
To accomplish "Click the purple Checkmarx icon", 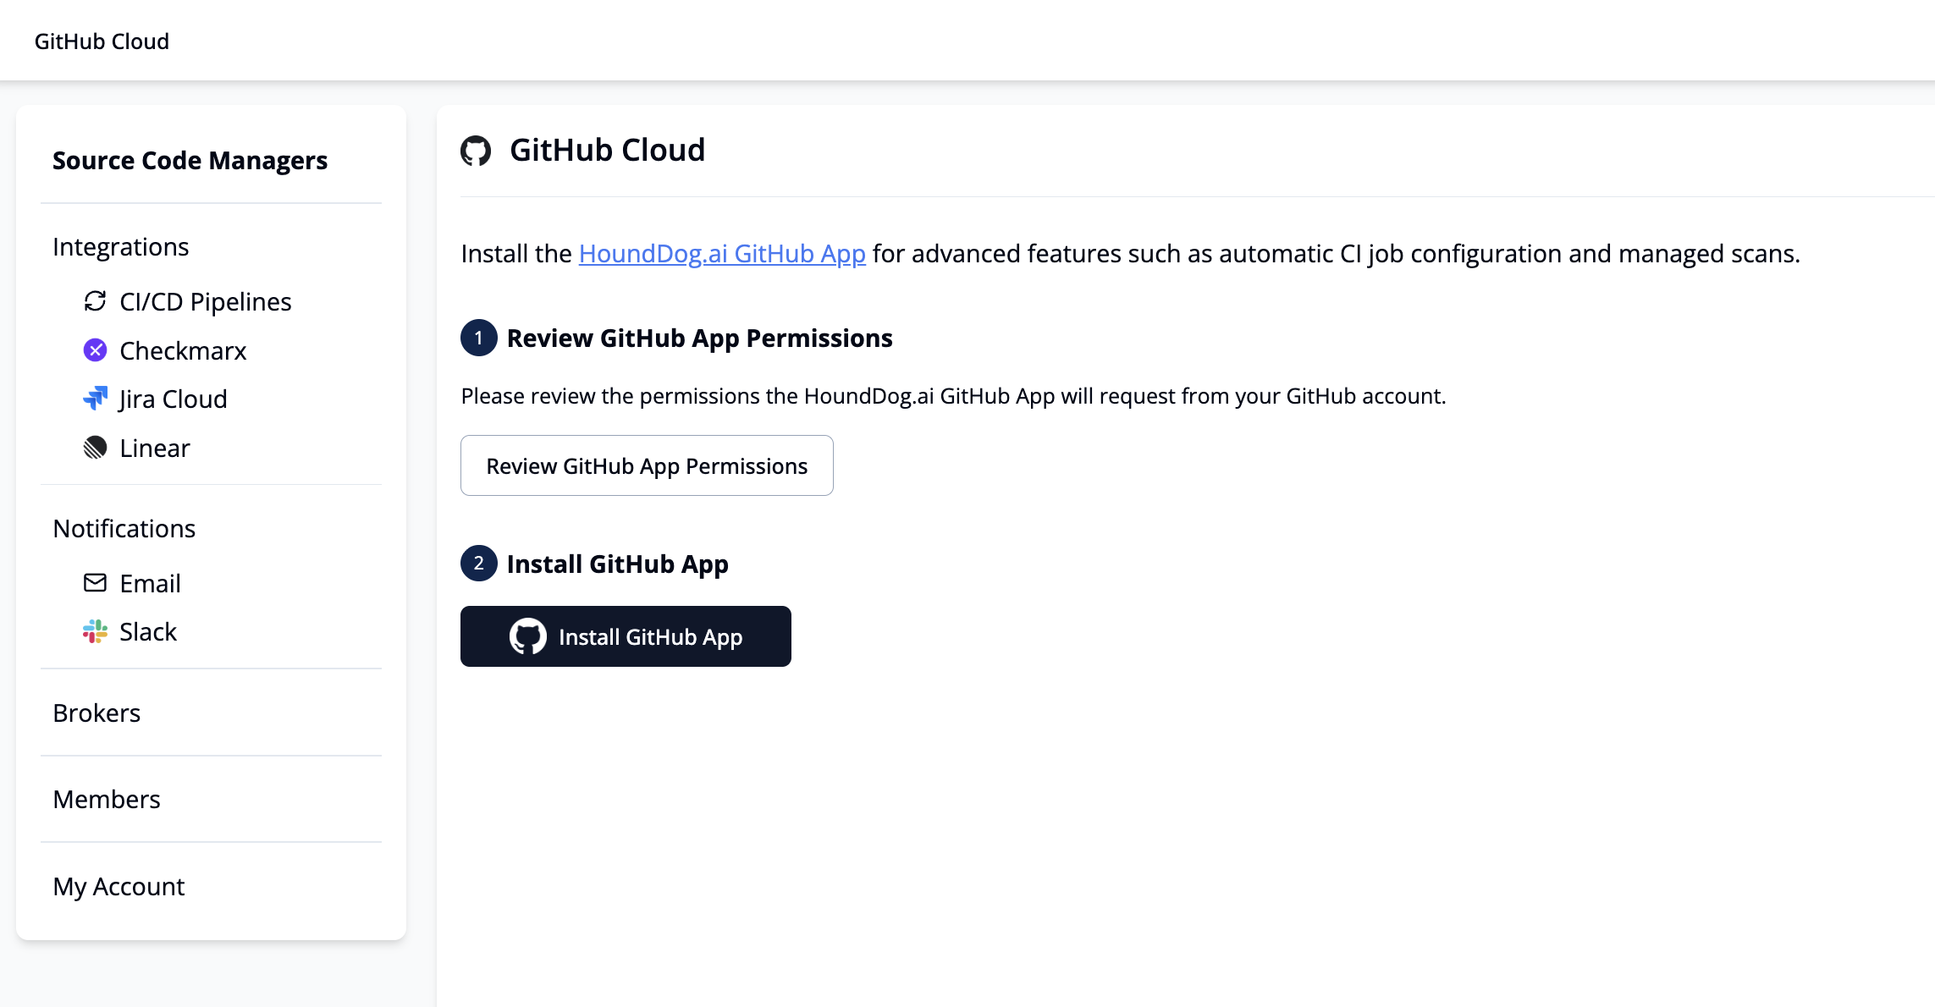I will pos(95,350).
